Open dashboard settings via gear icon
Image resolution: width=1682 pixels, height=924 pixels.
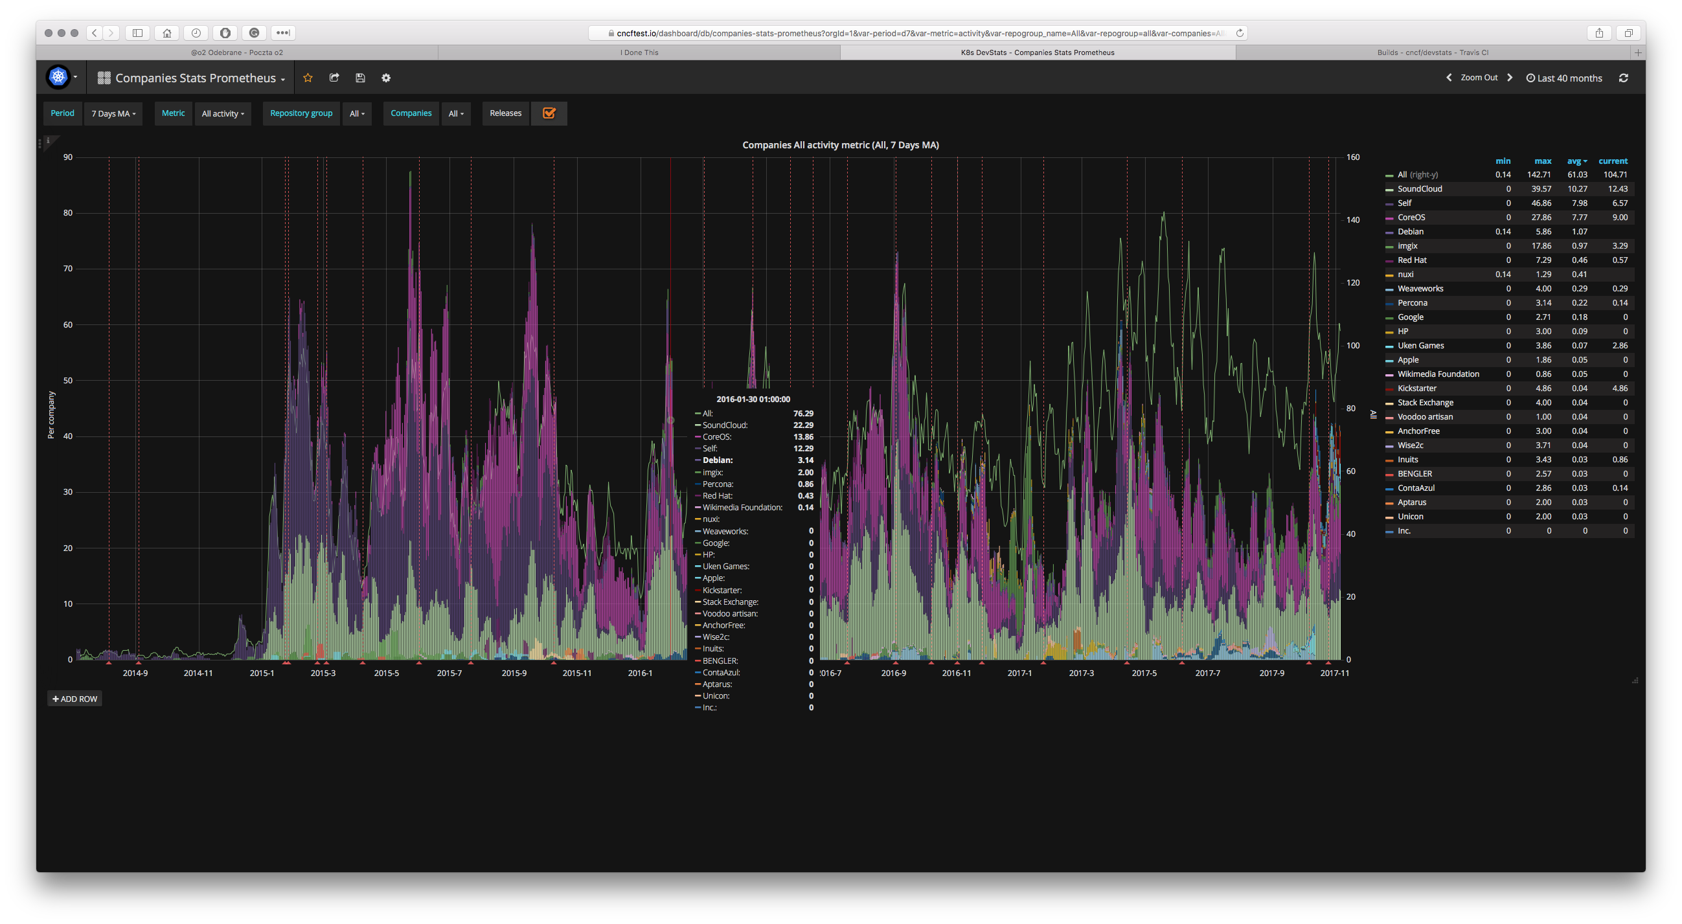tap(386, 77)
